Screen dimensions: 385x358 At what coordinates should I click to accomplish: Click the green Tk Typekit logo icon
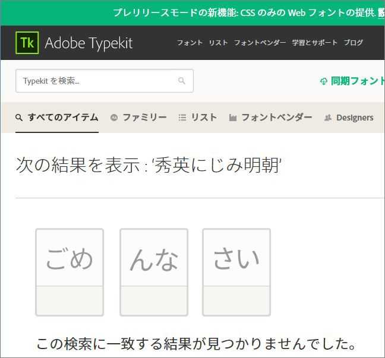[x=27, y=43]
